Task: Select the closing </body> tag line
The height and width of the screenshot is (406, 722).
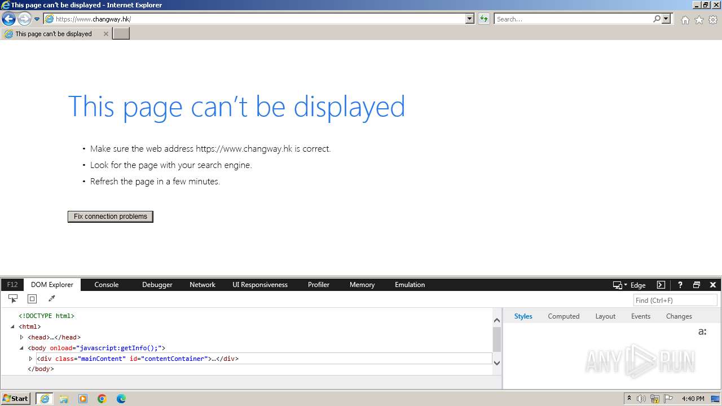Action: (x=41, y=369)
